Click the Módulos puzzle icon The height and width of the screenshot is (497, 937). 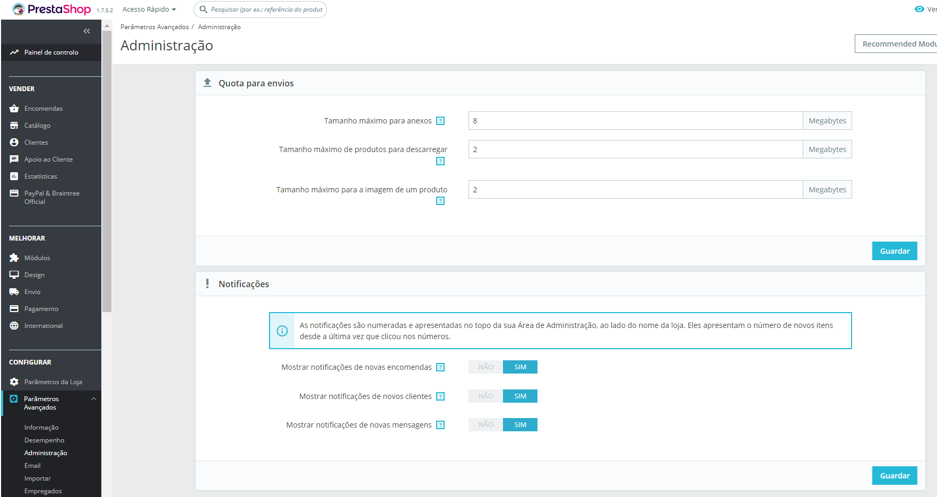point(14,258)
